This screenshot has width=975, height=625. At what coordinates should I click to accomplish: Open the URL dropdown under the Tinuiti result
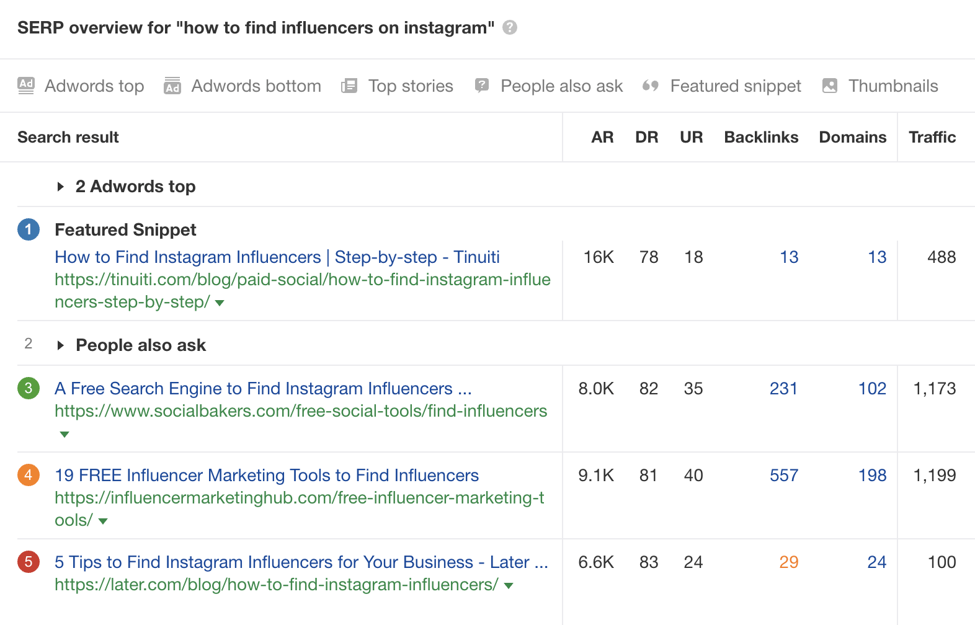click(x=220, y=303)
